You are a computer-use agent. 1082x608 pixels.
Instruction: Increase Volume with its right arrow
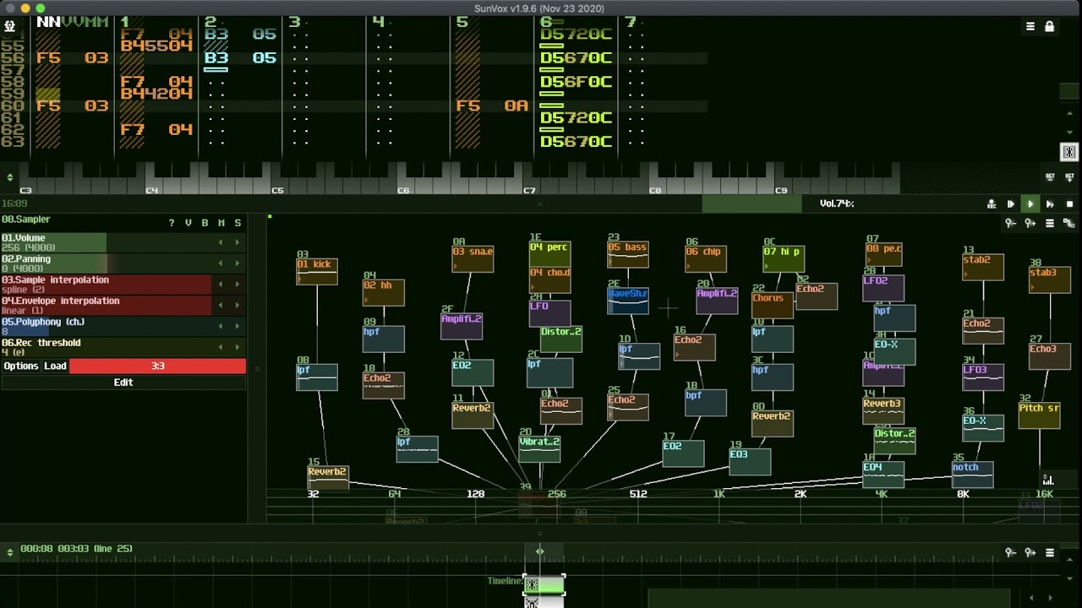click(x=238, y=242)
